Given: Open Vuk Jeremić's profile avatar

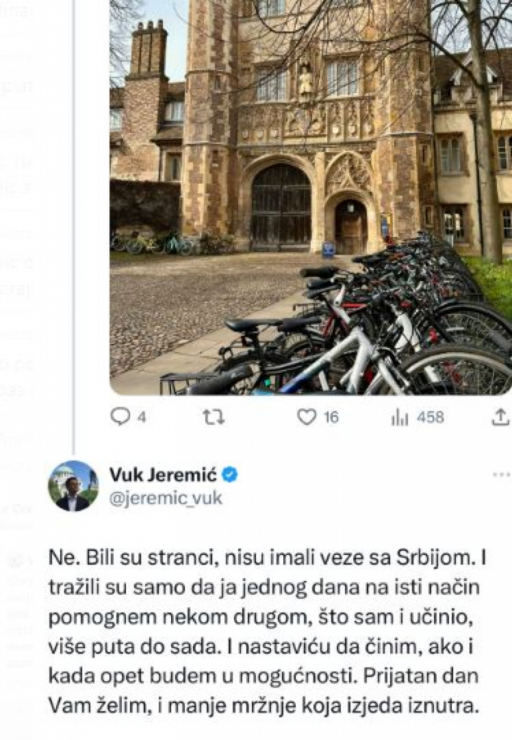Looking at the screenshot, I should point(74,484).
